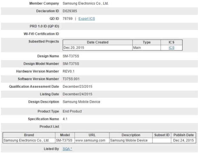Click the Hardware Version Number label

37,71
